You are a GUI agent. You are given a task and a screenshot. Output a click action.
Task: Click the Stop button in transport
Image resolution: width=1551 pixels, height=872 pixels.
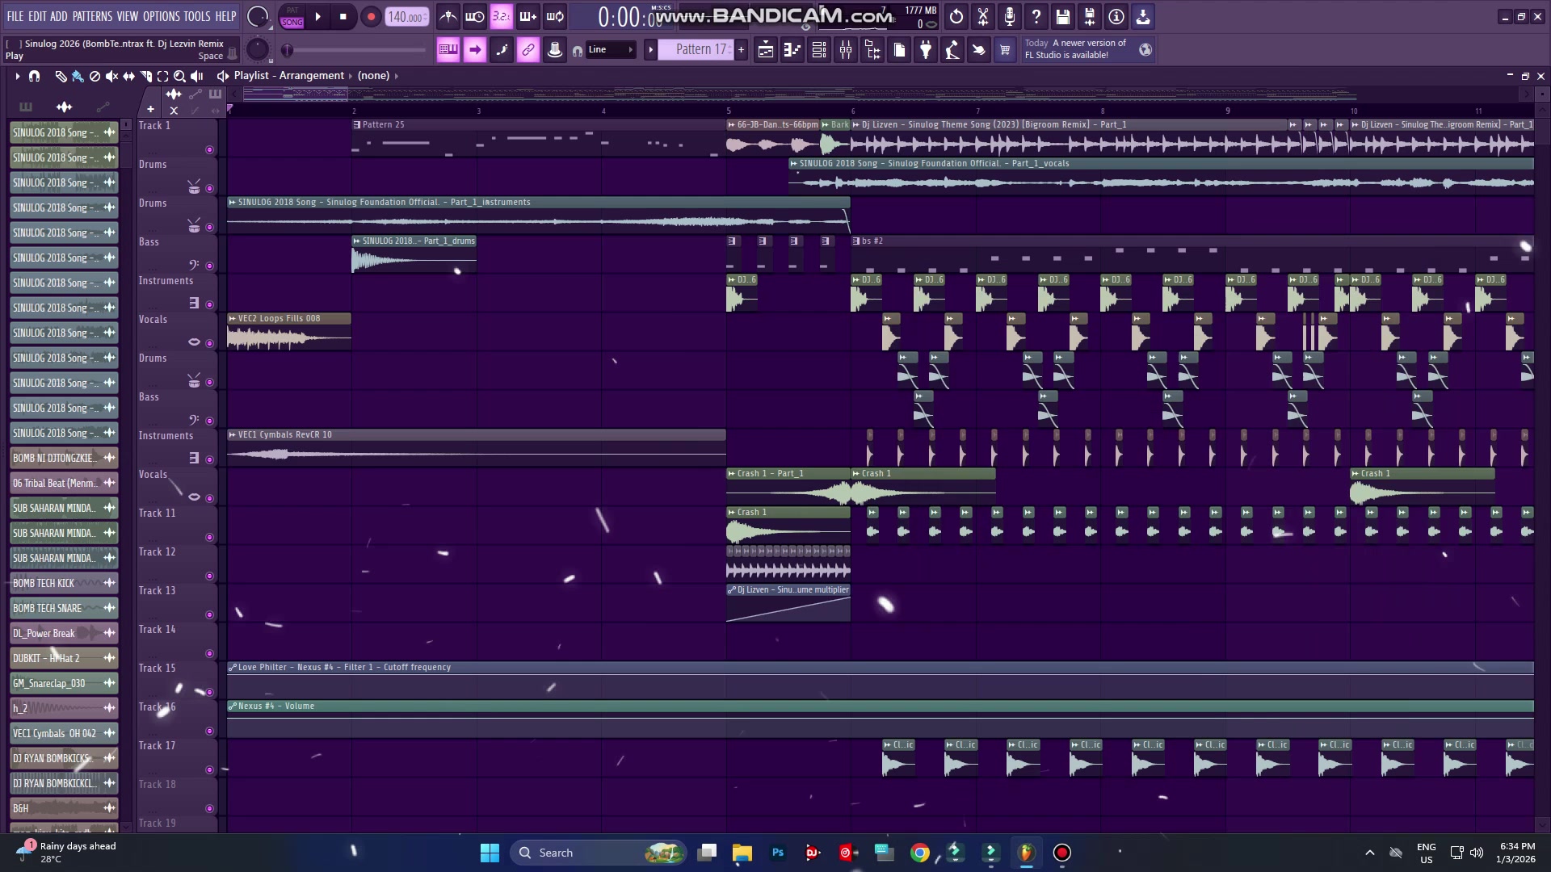click(343, 16)
